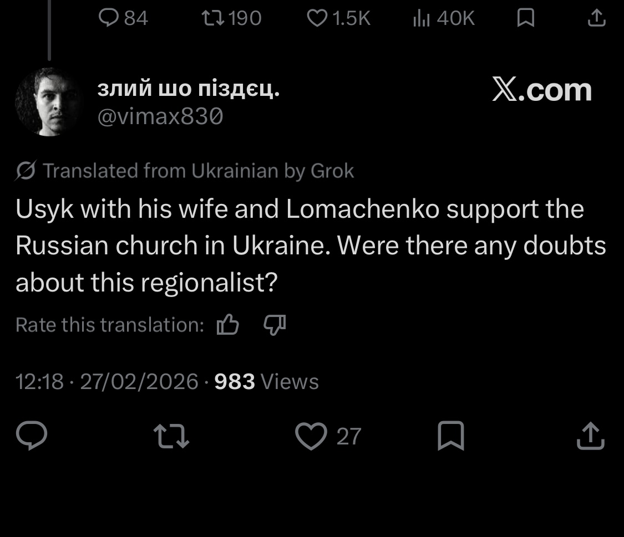Open the display name злий шо піздєц
This screenshot has height=537, width=624.
coord(188,89)
